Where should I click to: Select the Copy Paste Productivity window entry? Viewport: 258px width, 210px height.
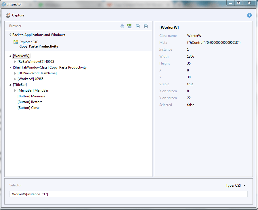[x=38, y=46]
